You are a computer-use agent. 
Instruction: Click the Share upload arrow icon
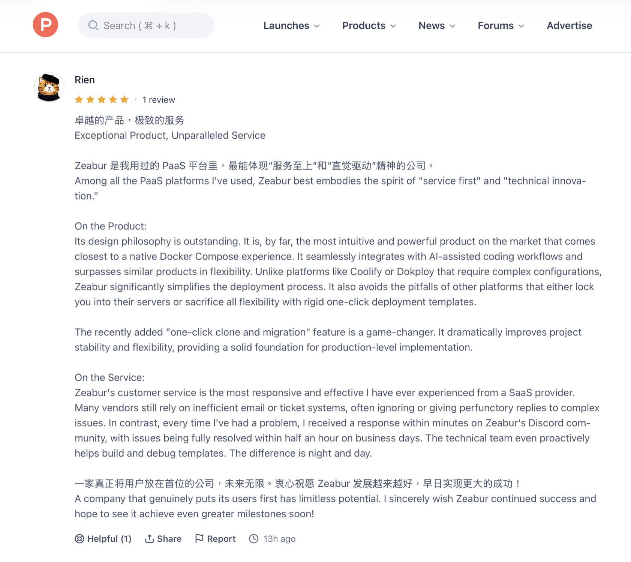(150, 539)
